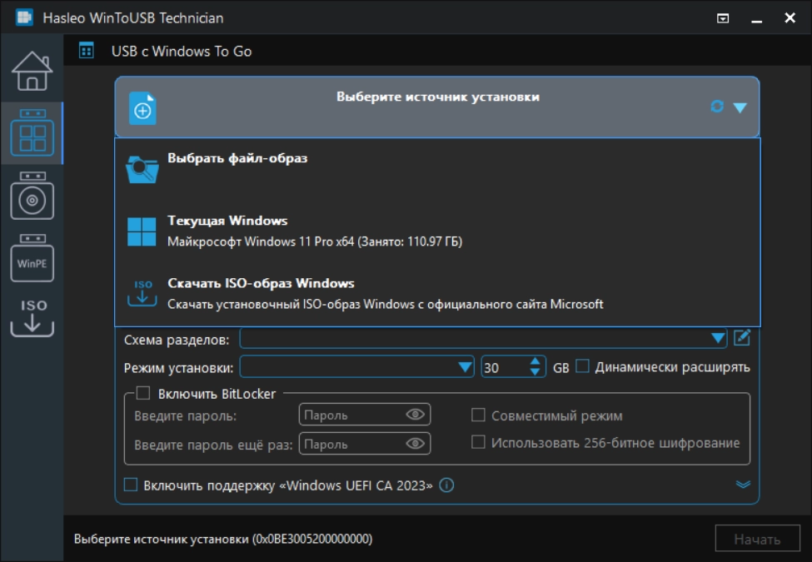Show password in the Введите пароль field
This screenshot has width=812, height=562.
(416, 415)
